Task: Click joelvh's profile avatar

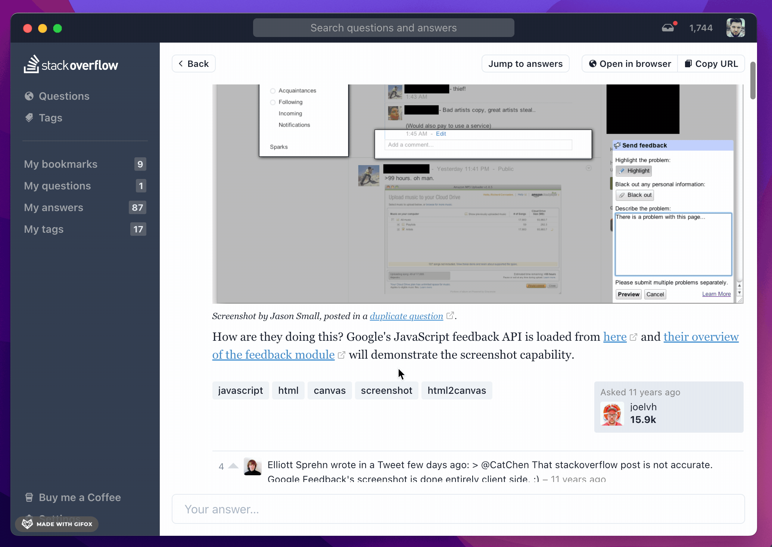Action: click(x=612, y=414)
